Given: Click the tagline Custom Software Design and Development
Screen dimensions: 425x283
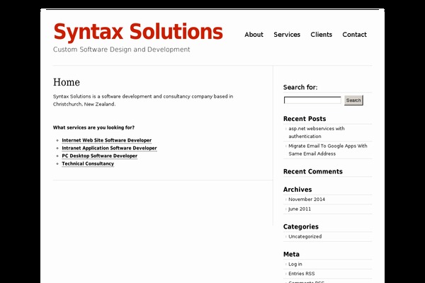Looking at the screenshot, I should (121, 50).
